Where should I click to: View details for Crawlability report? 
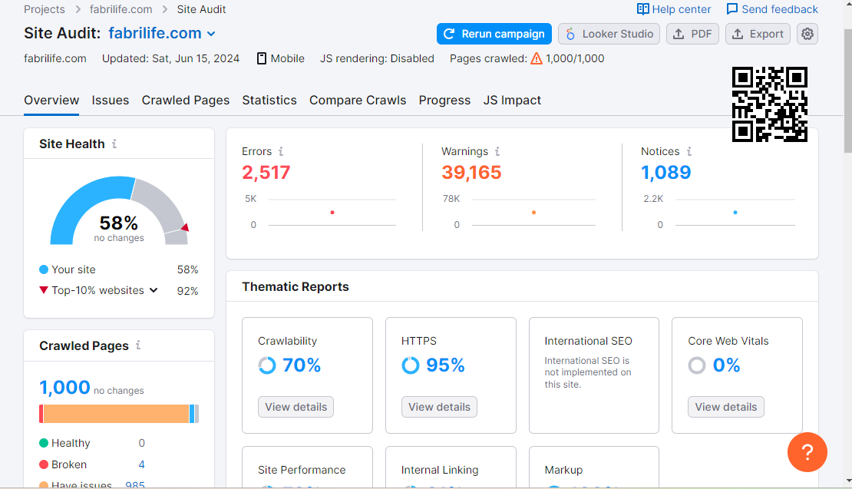296,407
